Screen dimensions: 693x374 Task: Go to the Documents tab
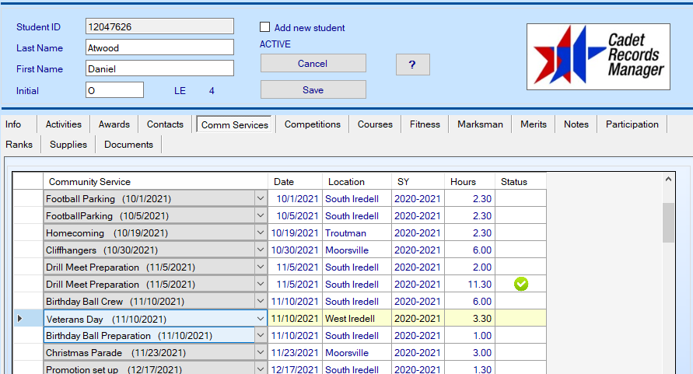(x=128, y=145)
